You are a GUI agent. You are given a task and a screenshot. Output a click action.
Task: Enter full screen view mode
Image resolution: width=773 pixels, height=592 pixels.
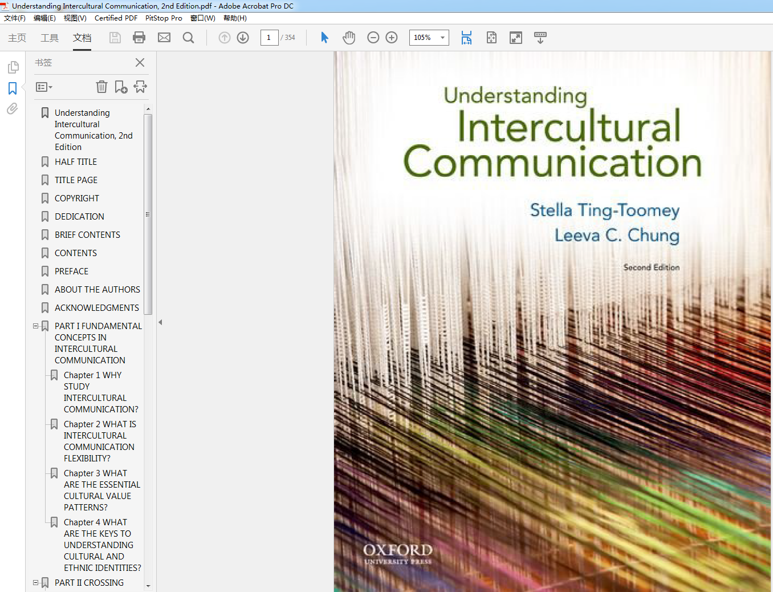click(516, 38)
